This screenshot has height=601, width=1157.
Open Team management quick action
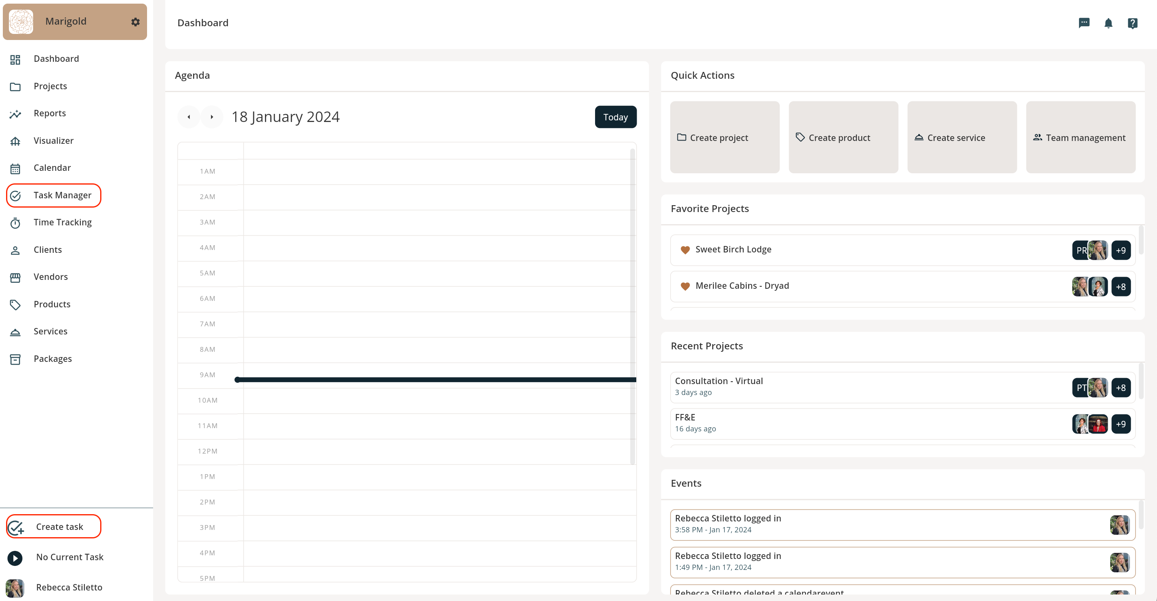click(1080, 137)
